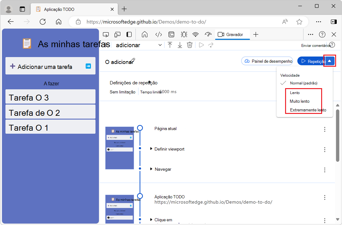Click the performance gauge icon

click(x=208, y=34)
